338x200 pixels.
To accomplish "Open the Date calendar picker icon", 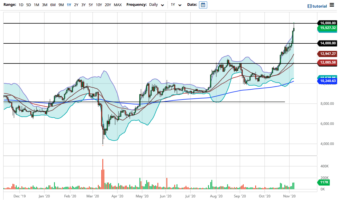I will [x=203, y=5].
